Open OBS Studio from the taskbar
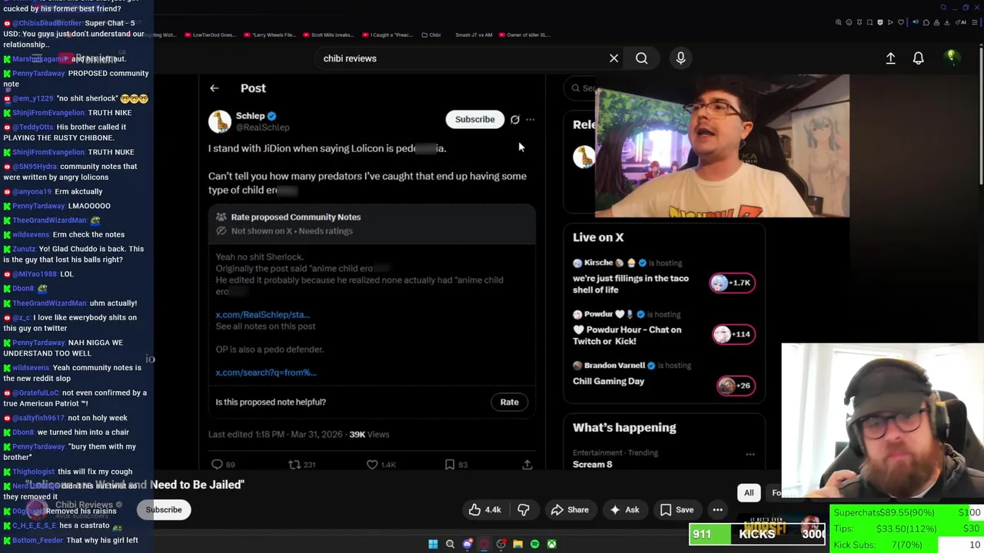The width and height of the screenshot is (984, 553). (500, 545)
